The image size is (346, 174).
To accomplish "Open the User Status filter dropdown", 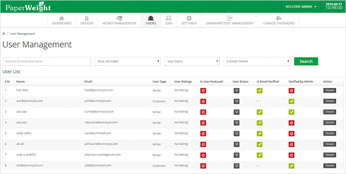I will pos(192,61).
